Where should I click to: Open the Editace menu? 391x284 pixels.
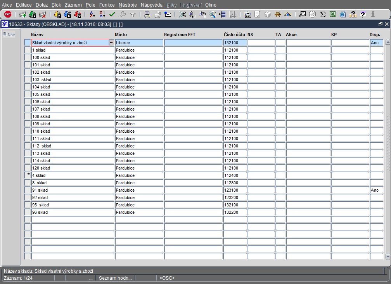pos(24,5)
